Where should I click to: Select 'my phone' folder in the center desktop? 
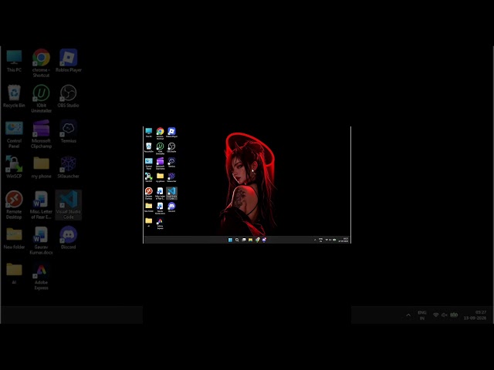click(160, 177)
